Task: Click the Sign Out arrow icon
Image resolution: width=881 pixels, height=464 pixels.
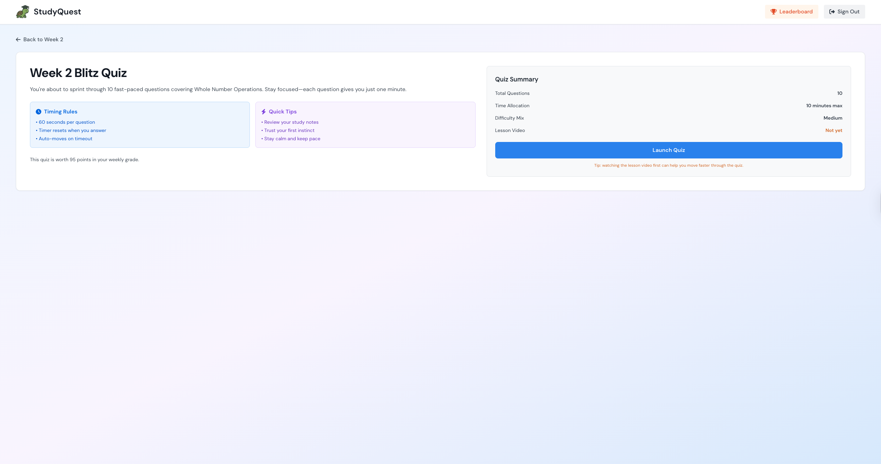Action: (x=832, y=12)
